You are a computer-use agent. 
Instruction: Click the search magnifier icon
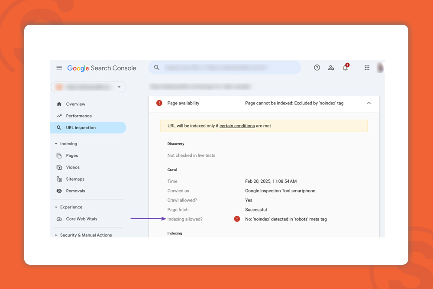pyautogui.click(x=157, y=68)
